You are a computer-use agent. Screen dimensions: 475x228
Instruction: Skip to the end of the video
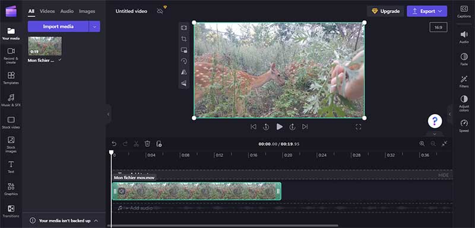(x=305, y=127)
